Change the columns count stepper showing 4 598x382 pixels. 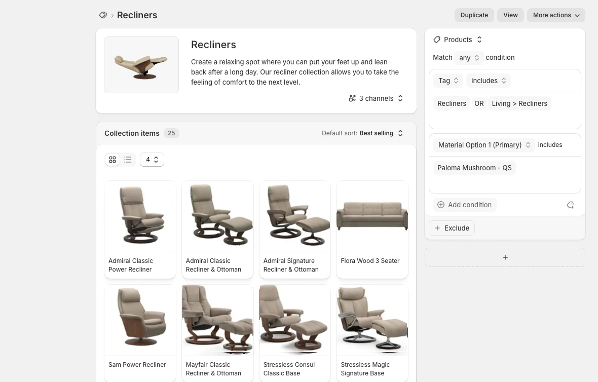click(152, 160)
